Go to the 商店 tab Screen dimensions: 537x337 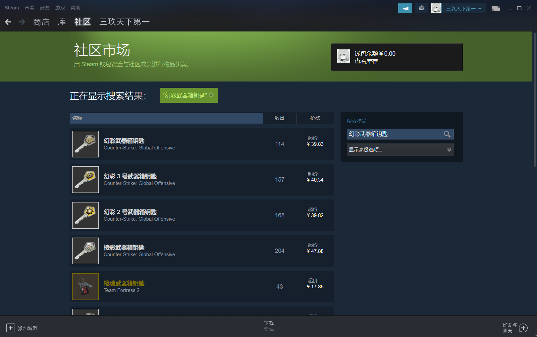pos(41,22)
